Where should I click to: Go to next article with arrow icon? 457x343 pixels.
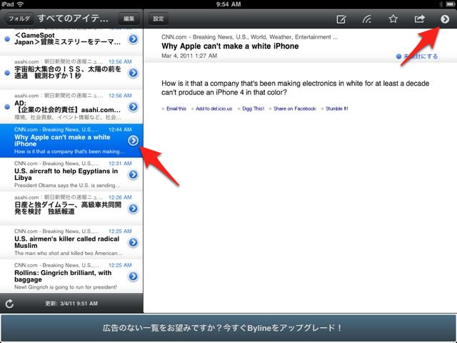click(445, 19)
